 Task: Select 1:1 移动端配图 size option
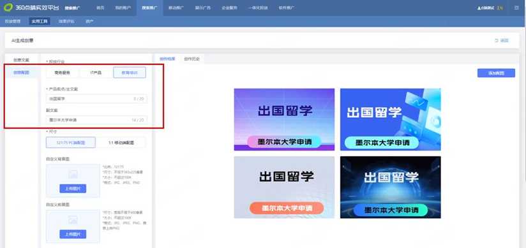click(121, 142)
